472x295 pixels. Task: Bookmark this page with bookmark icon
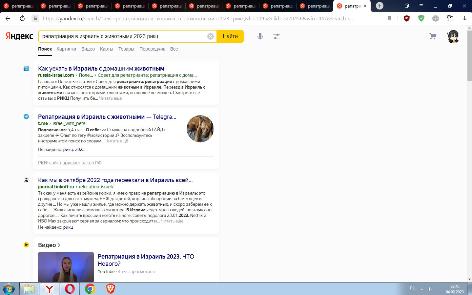click(x=389, y=18)
